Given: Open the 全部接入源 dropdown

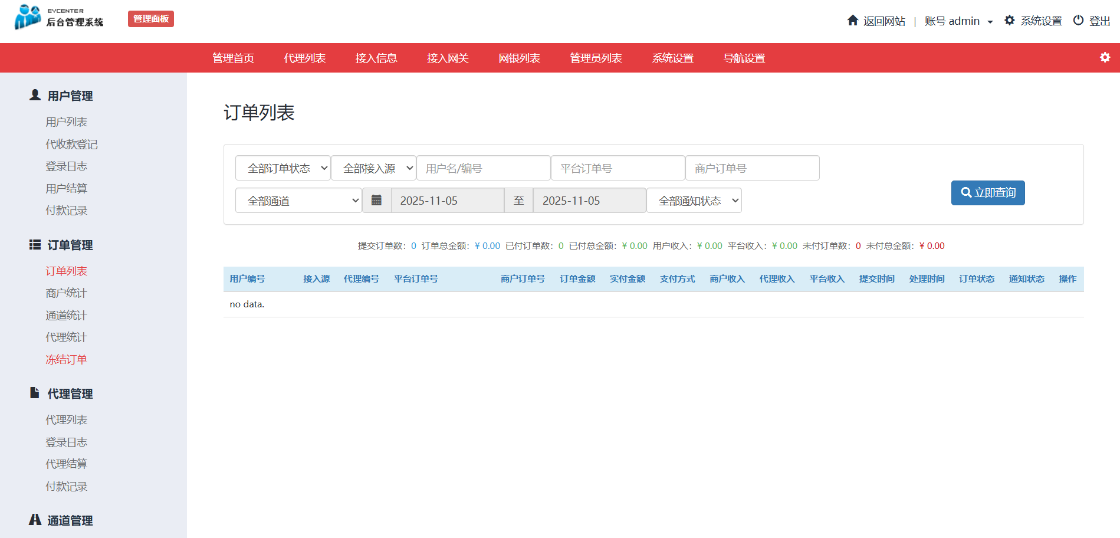Looking at the screenshot, I should [373, 168].
